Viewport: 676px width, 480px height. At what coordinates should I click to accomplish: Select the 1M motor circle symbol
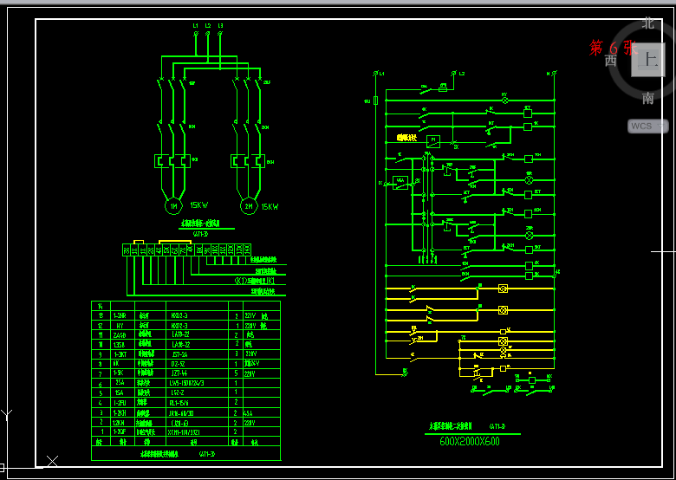pos(173,206)
